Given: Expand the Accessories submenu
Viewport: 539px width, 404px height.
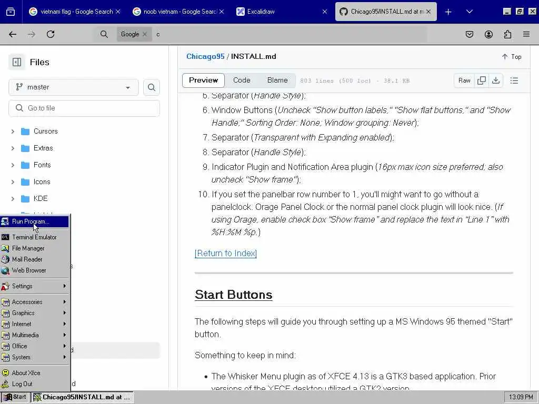Looking at the screenshot, I should 35,302.
